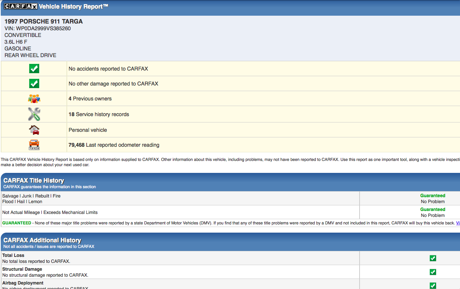
Task: Click 'No structural damage reported to CARFAX.' text
Action: point(45,275)
